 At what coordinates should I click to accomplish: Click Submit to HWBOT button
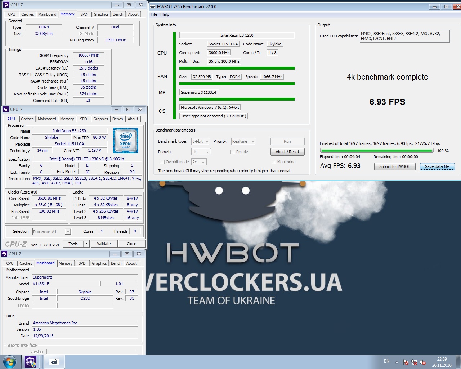(x=395, y=166)
